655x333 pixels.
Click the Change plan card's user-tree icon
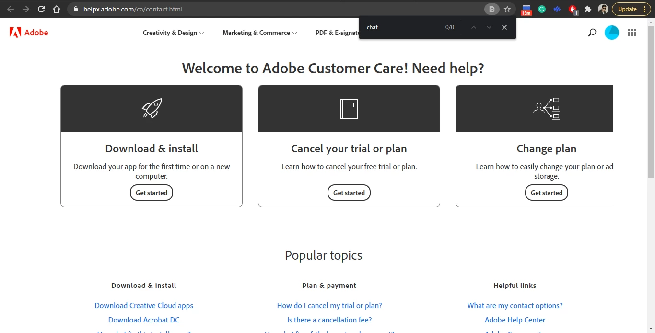coord(547,108)
